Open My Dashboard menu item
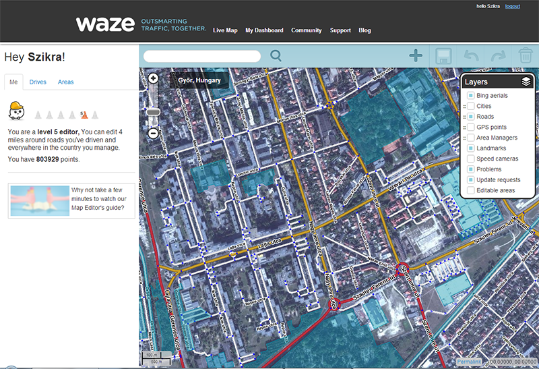Screen dimensions: 539x369 [x=264, y=30]
